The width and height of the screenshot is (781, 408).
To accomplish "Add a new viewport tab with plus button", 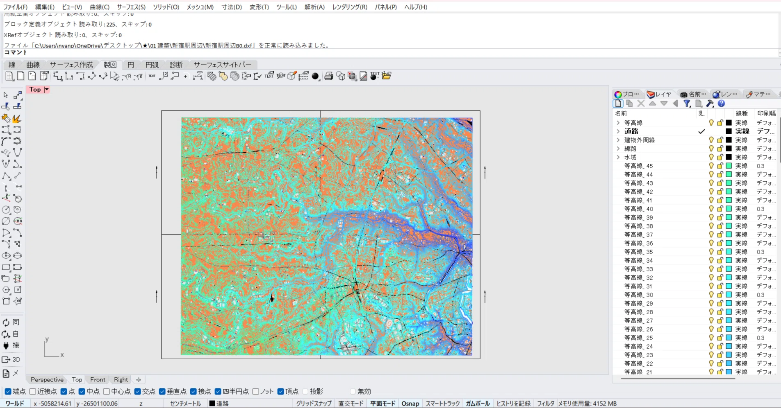I will click(139, 379).
